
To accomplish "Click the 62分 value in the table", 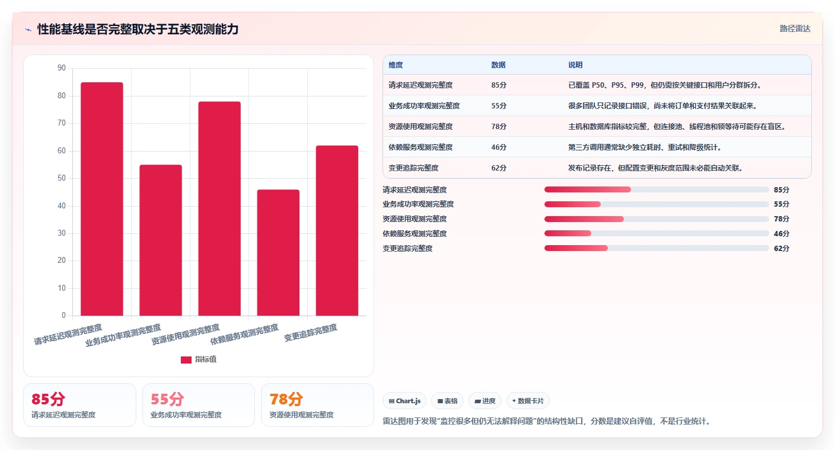I will point(499,168).
